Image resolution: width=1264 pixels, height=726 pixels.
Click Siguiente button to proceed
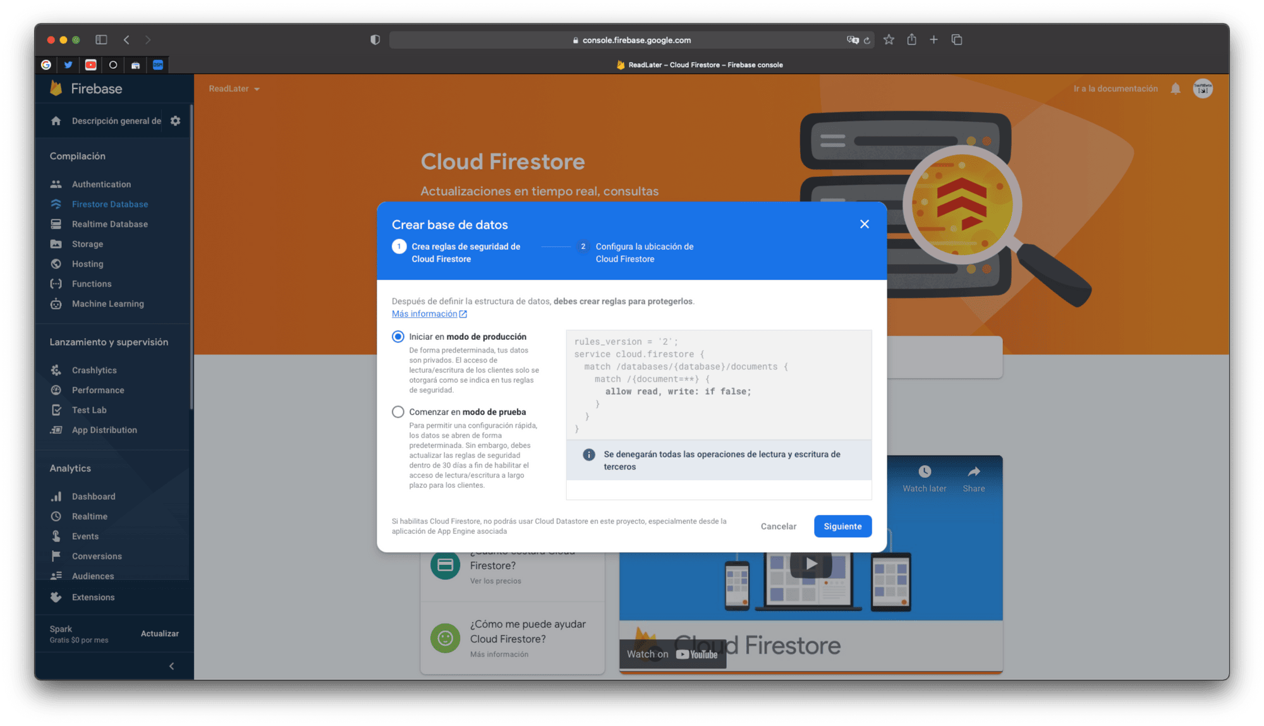842,526
